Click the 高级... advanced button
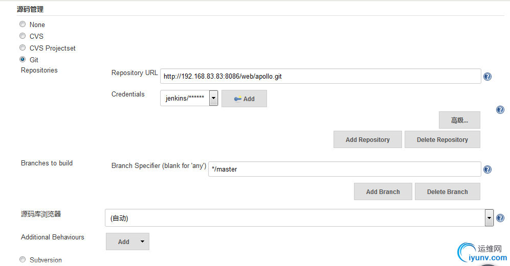The height and width of the screenshot is (266, 510). pos(459,120)
